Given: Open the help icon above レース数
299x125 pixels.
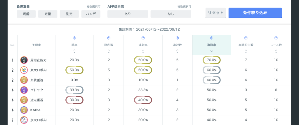Looking at the screenshot, I should pos(276,38).
